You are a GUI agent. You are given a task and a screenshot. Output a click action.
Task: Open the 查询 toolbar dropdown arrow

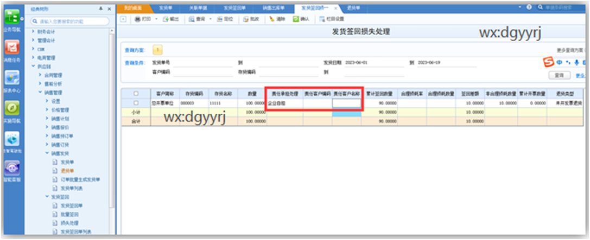point(210,19)
